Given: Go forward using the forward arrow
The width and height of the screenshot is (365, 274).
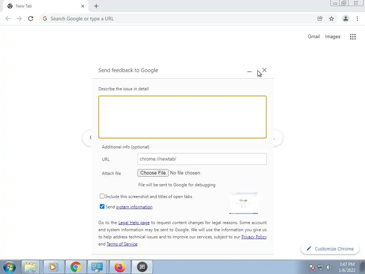Looking at the screenshot, I should point(19,19).
